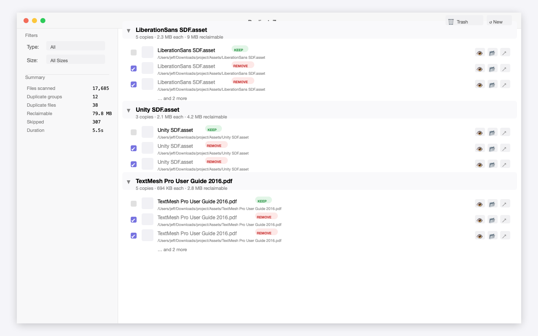This screenshot has width=538, height=336.
Task: Select Skipped value 307
Action: 97,122
